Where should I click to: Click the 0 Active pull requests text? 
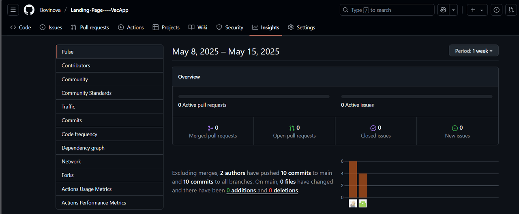202,105
